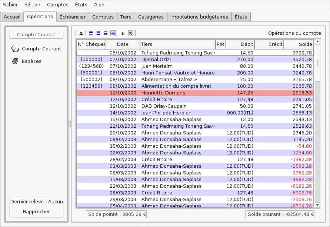This screenshot has width=330, height=227.
Task: Click the Crédit Bitoire row dated 28/03/2003
Action: point(195,193)
